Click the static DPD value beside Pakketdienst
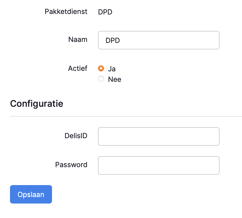 [105, 12]
